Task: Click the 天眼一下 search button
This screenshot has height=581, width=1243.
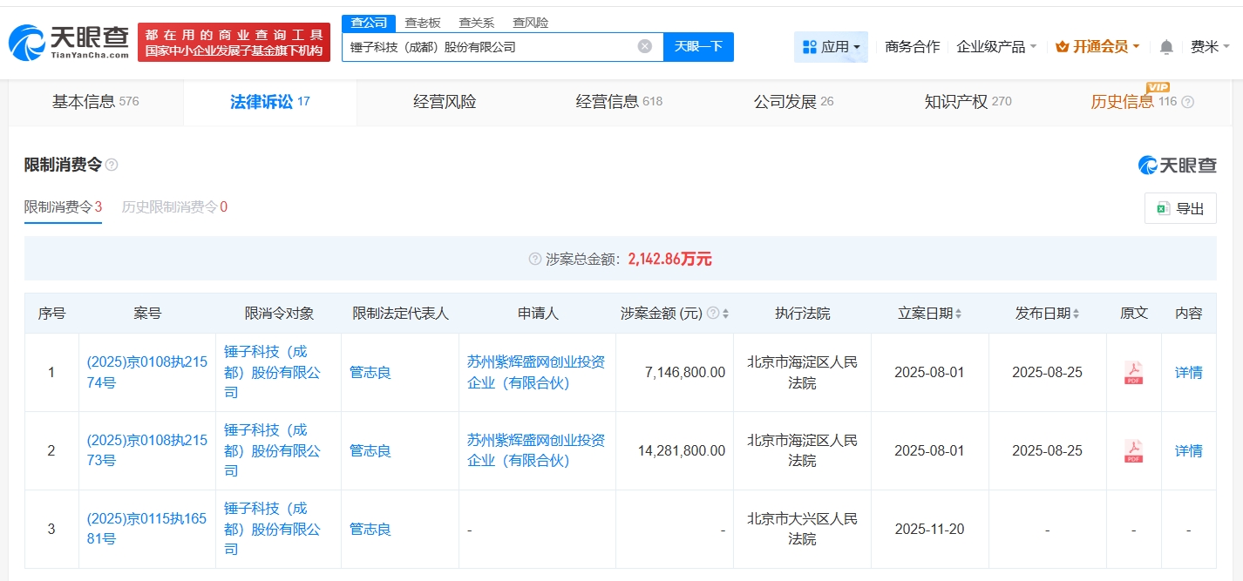Action: pyautogui.click(x=698, y=47)
